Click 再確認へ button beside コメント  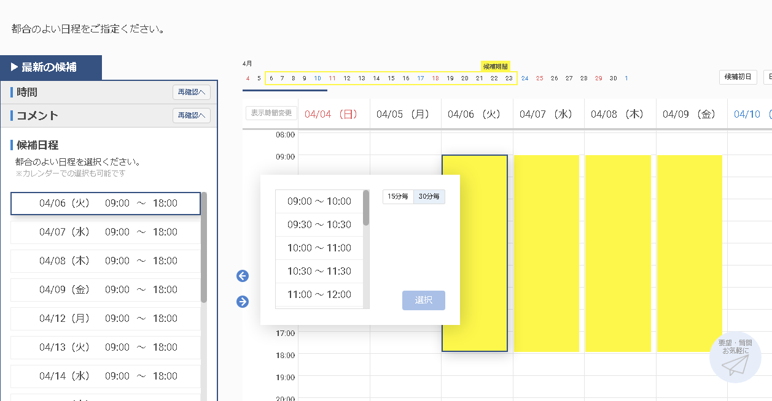click(x=192, y=116)
